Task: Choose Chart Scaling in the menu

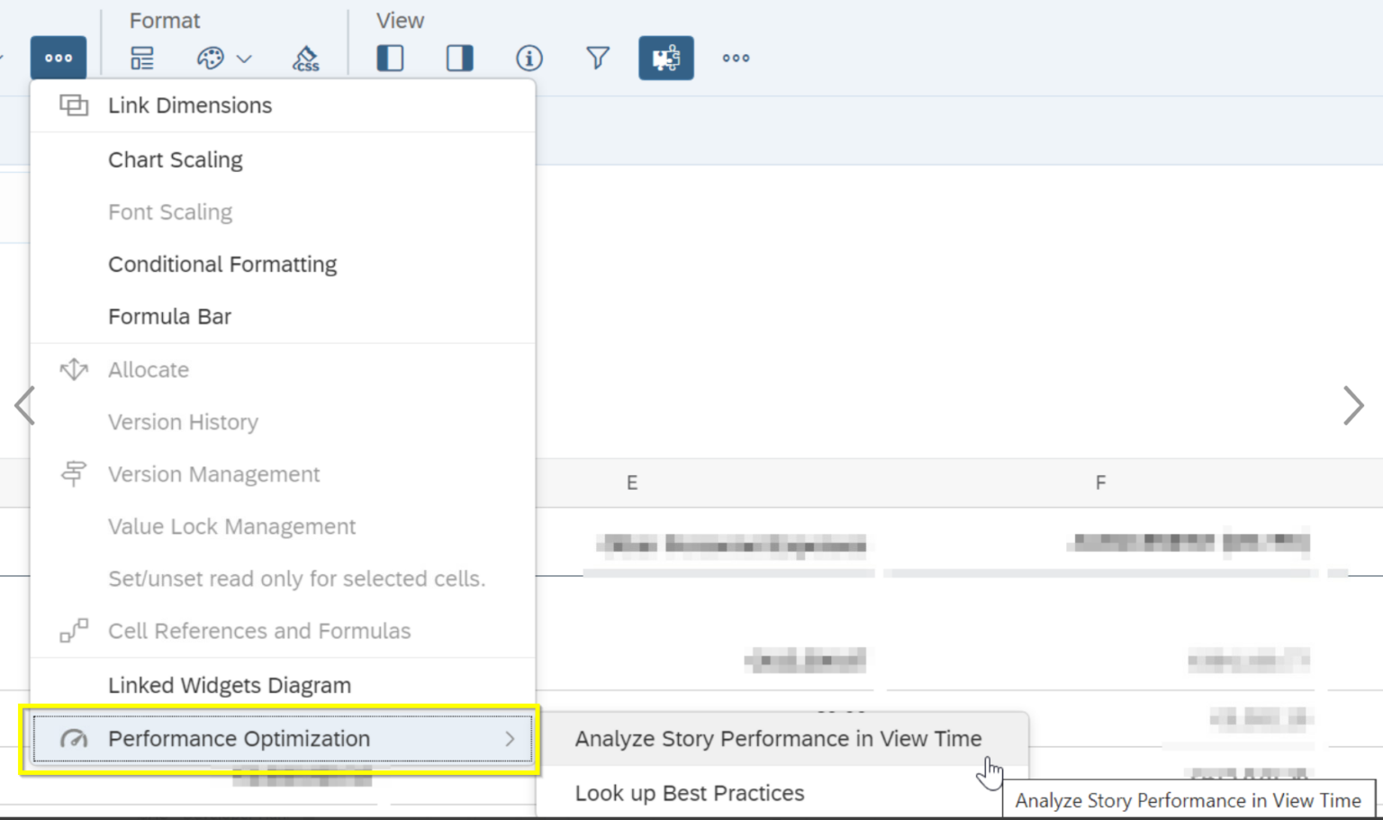Action: pos(175,159)
